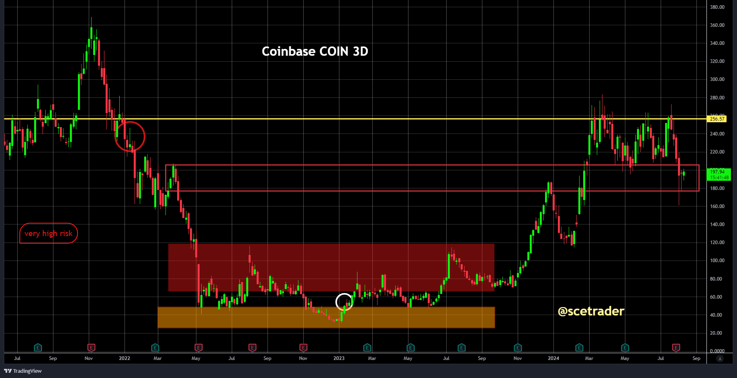Open the earnings marker before March 2024
The width and height of the screenshot is (737, 378).
579,348
